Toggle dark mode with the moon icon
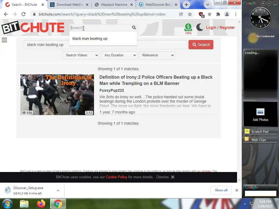 tap(200, 27)
